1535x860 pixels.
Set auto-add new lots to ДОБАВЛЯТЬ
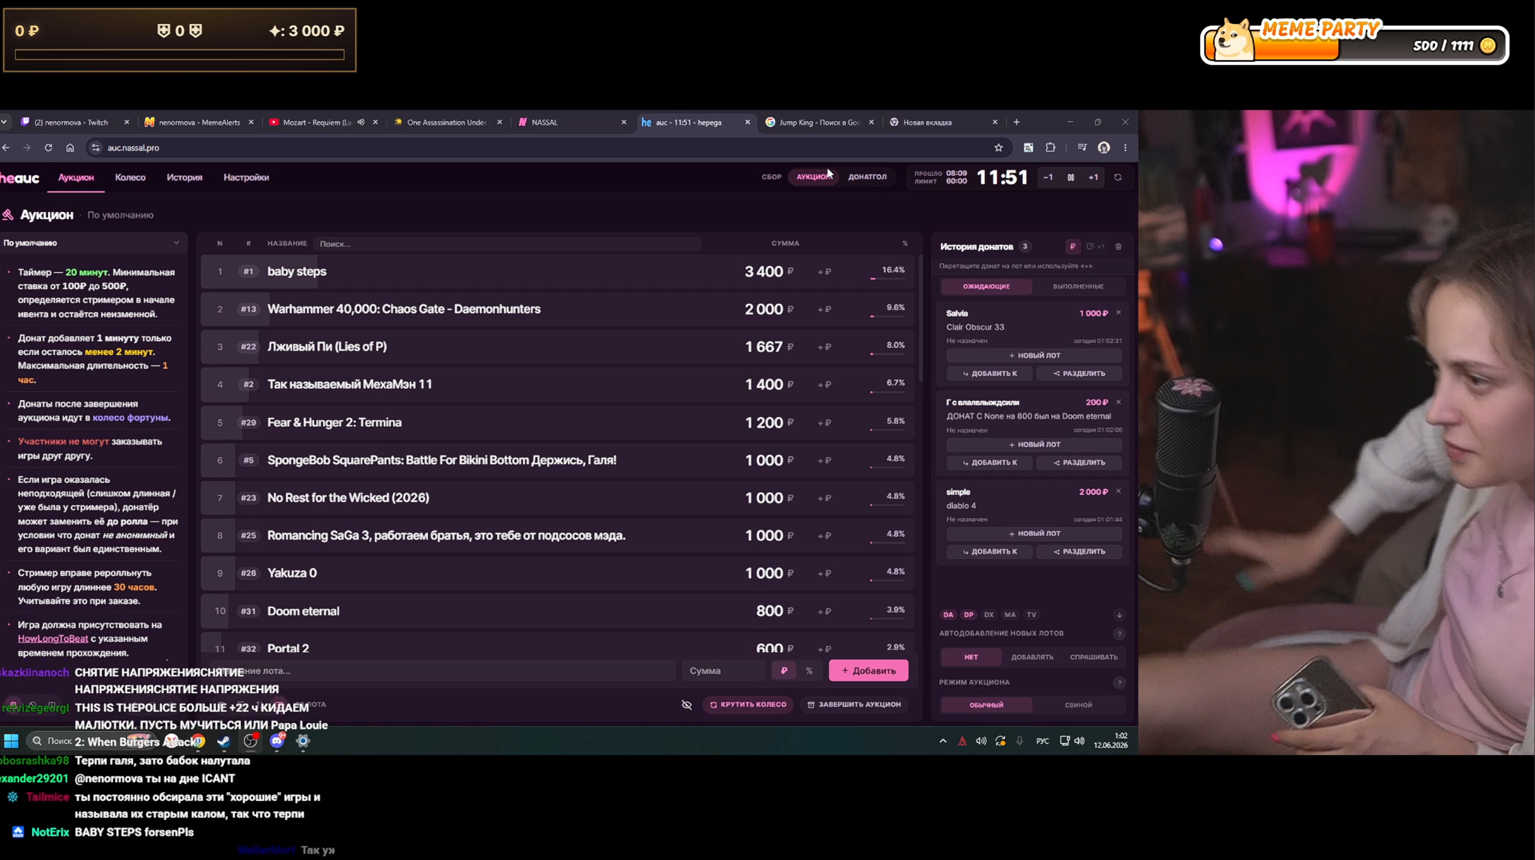(x=1032, y=657)
